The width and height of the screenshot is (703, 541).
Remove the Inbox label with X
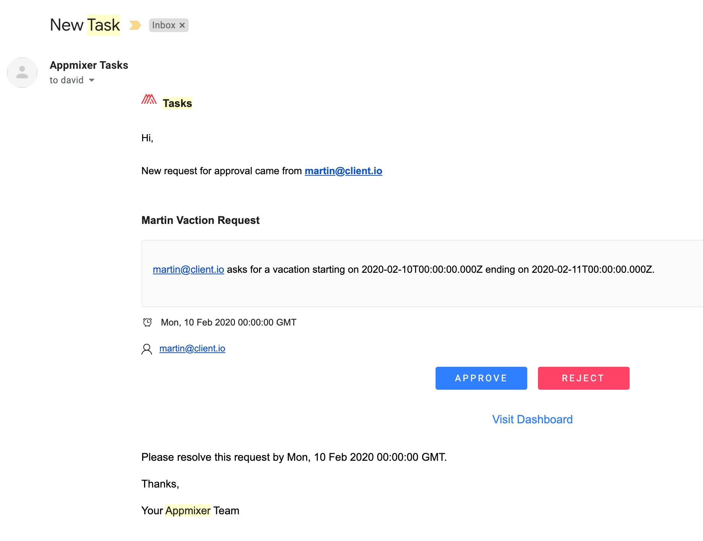(182, 25)
